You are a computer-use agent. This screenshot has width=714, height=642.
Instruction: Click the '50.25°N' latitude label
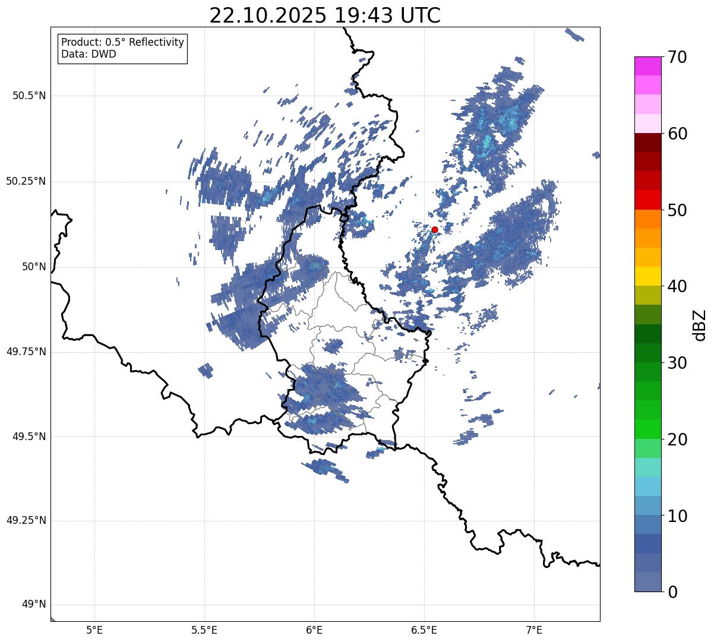click(26, 181)
